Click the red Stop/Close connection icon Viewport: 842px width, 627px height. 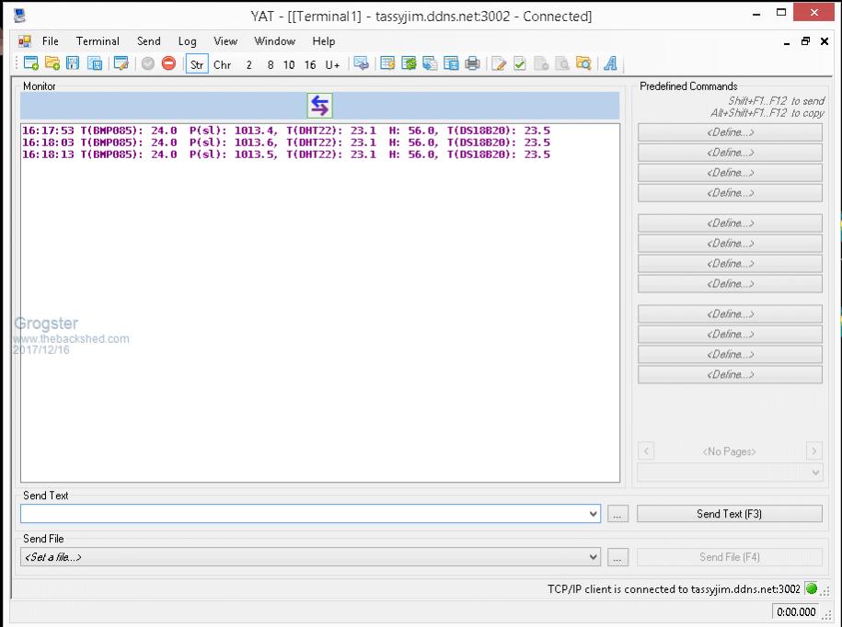click(168, 64)
